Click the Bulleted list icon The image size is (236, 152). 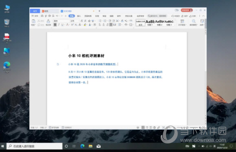tap(100, 21)
